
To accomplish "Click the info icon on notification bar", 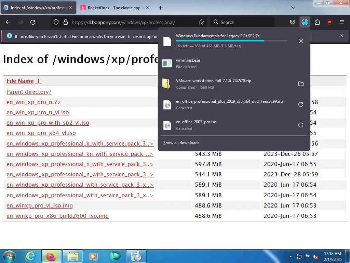I will click(x=9, y=36).
